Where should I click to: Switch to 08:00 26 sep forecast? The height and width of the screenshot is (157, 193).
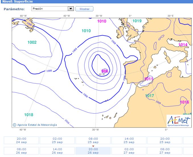[21, 150]
